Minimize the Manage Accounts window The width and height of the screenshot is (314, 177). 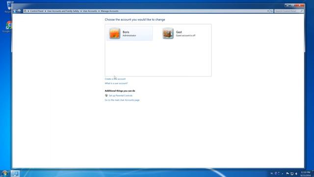point(288,5)
